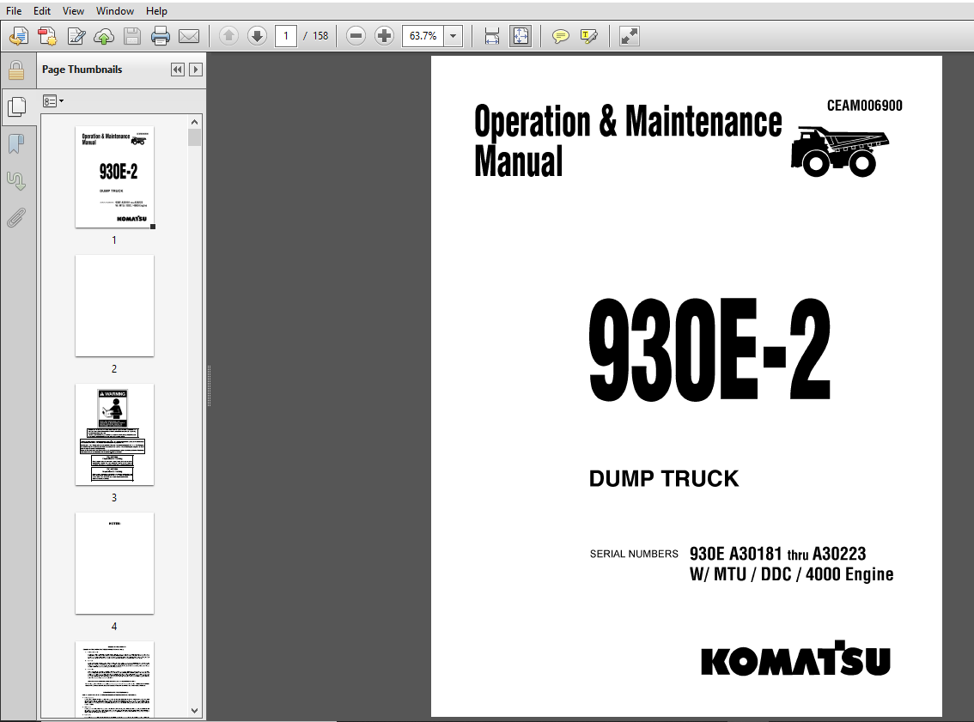Viewport: 974px width, 722px height.
Task: Open the Edit menu
Action: (x=41, y=10)
